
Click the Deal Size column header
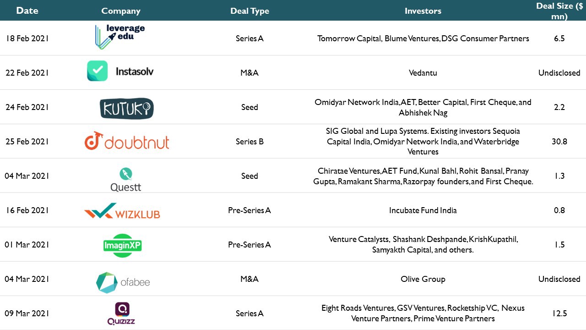(x=559, y=11)
